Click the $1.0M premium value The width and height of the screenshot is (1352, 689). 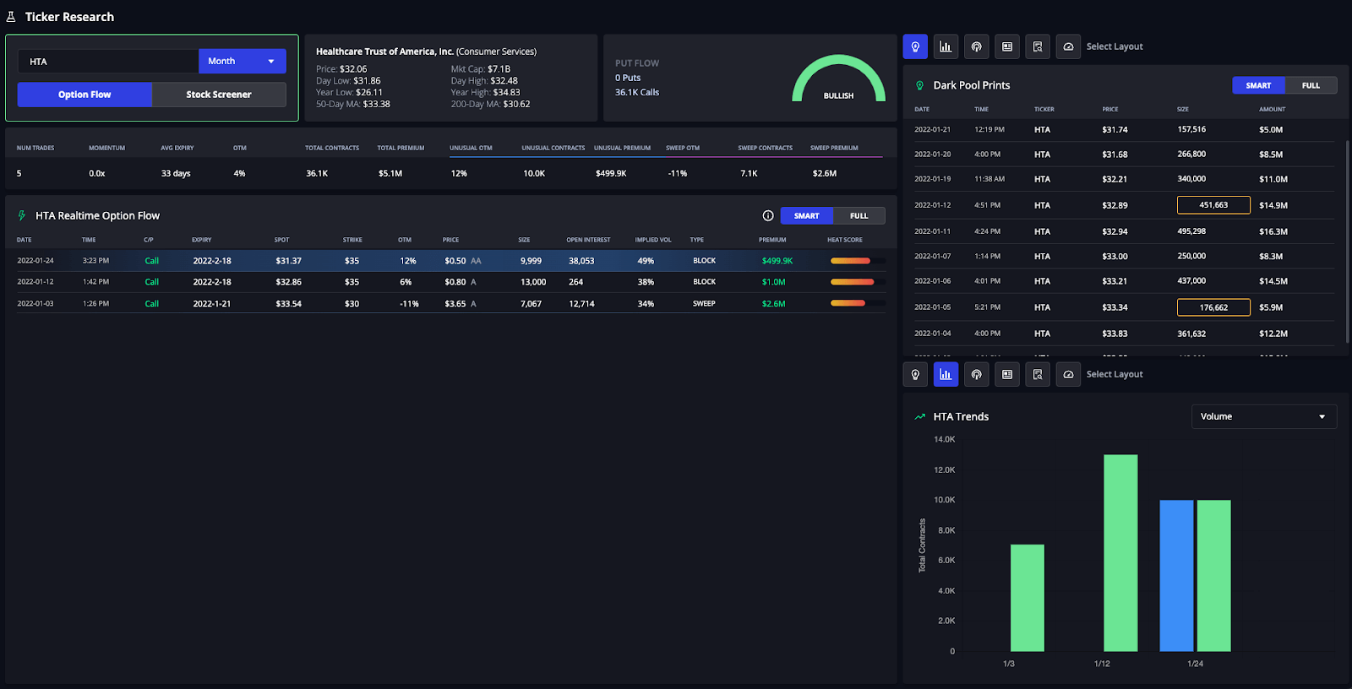[774, 282]
